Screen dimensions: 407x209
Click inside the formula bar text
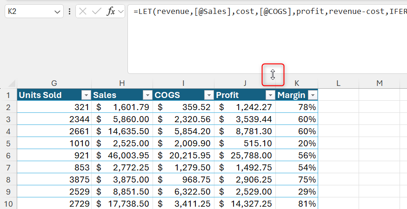(267, 39)
